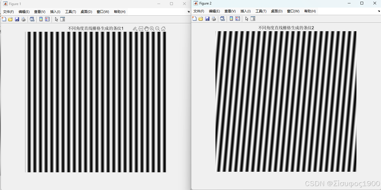Select Zoom In tool on Figure 1 axes
Screen dimensions: 381x190
pyautogui.click(x=152, y=28)
